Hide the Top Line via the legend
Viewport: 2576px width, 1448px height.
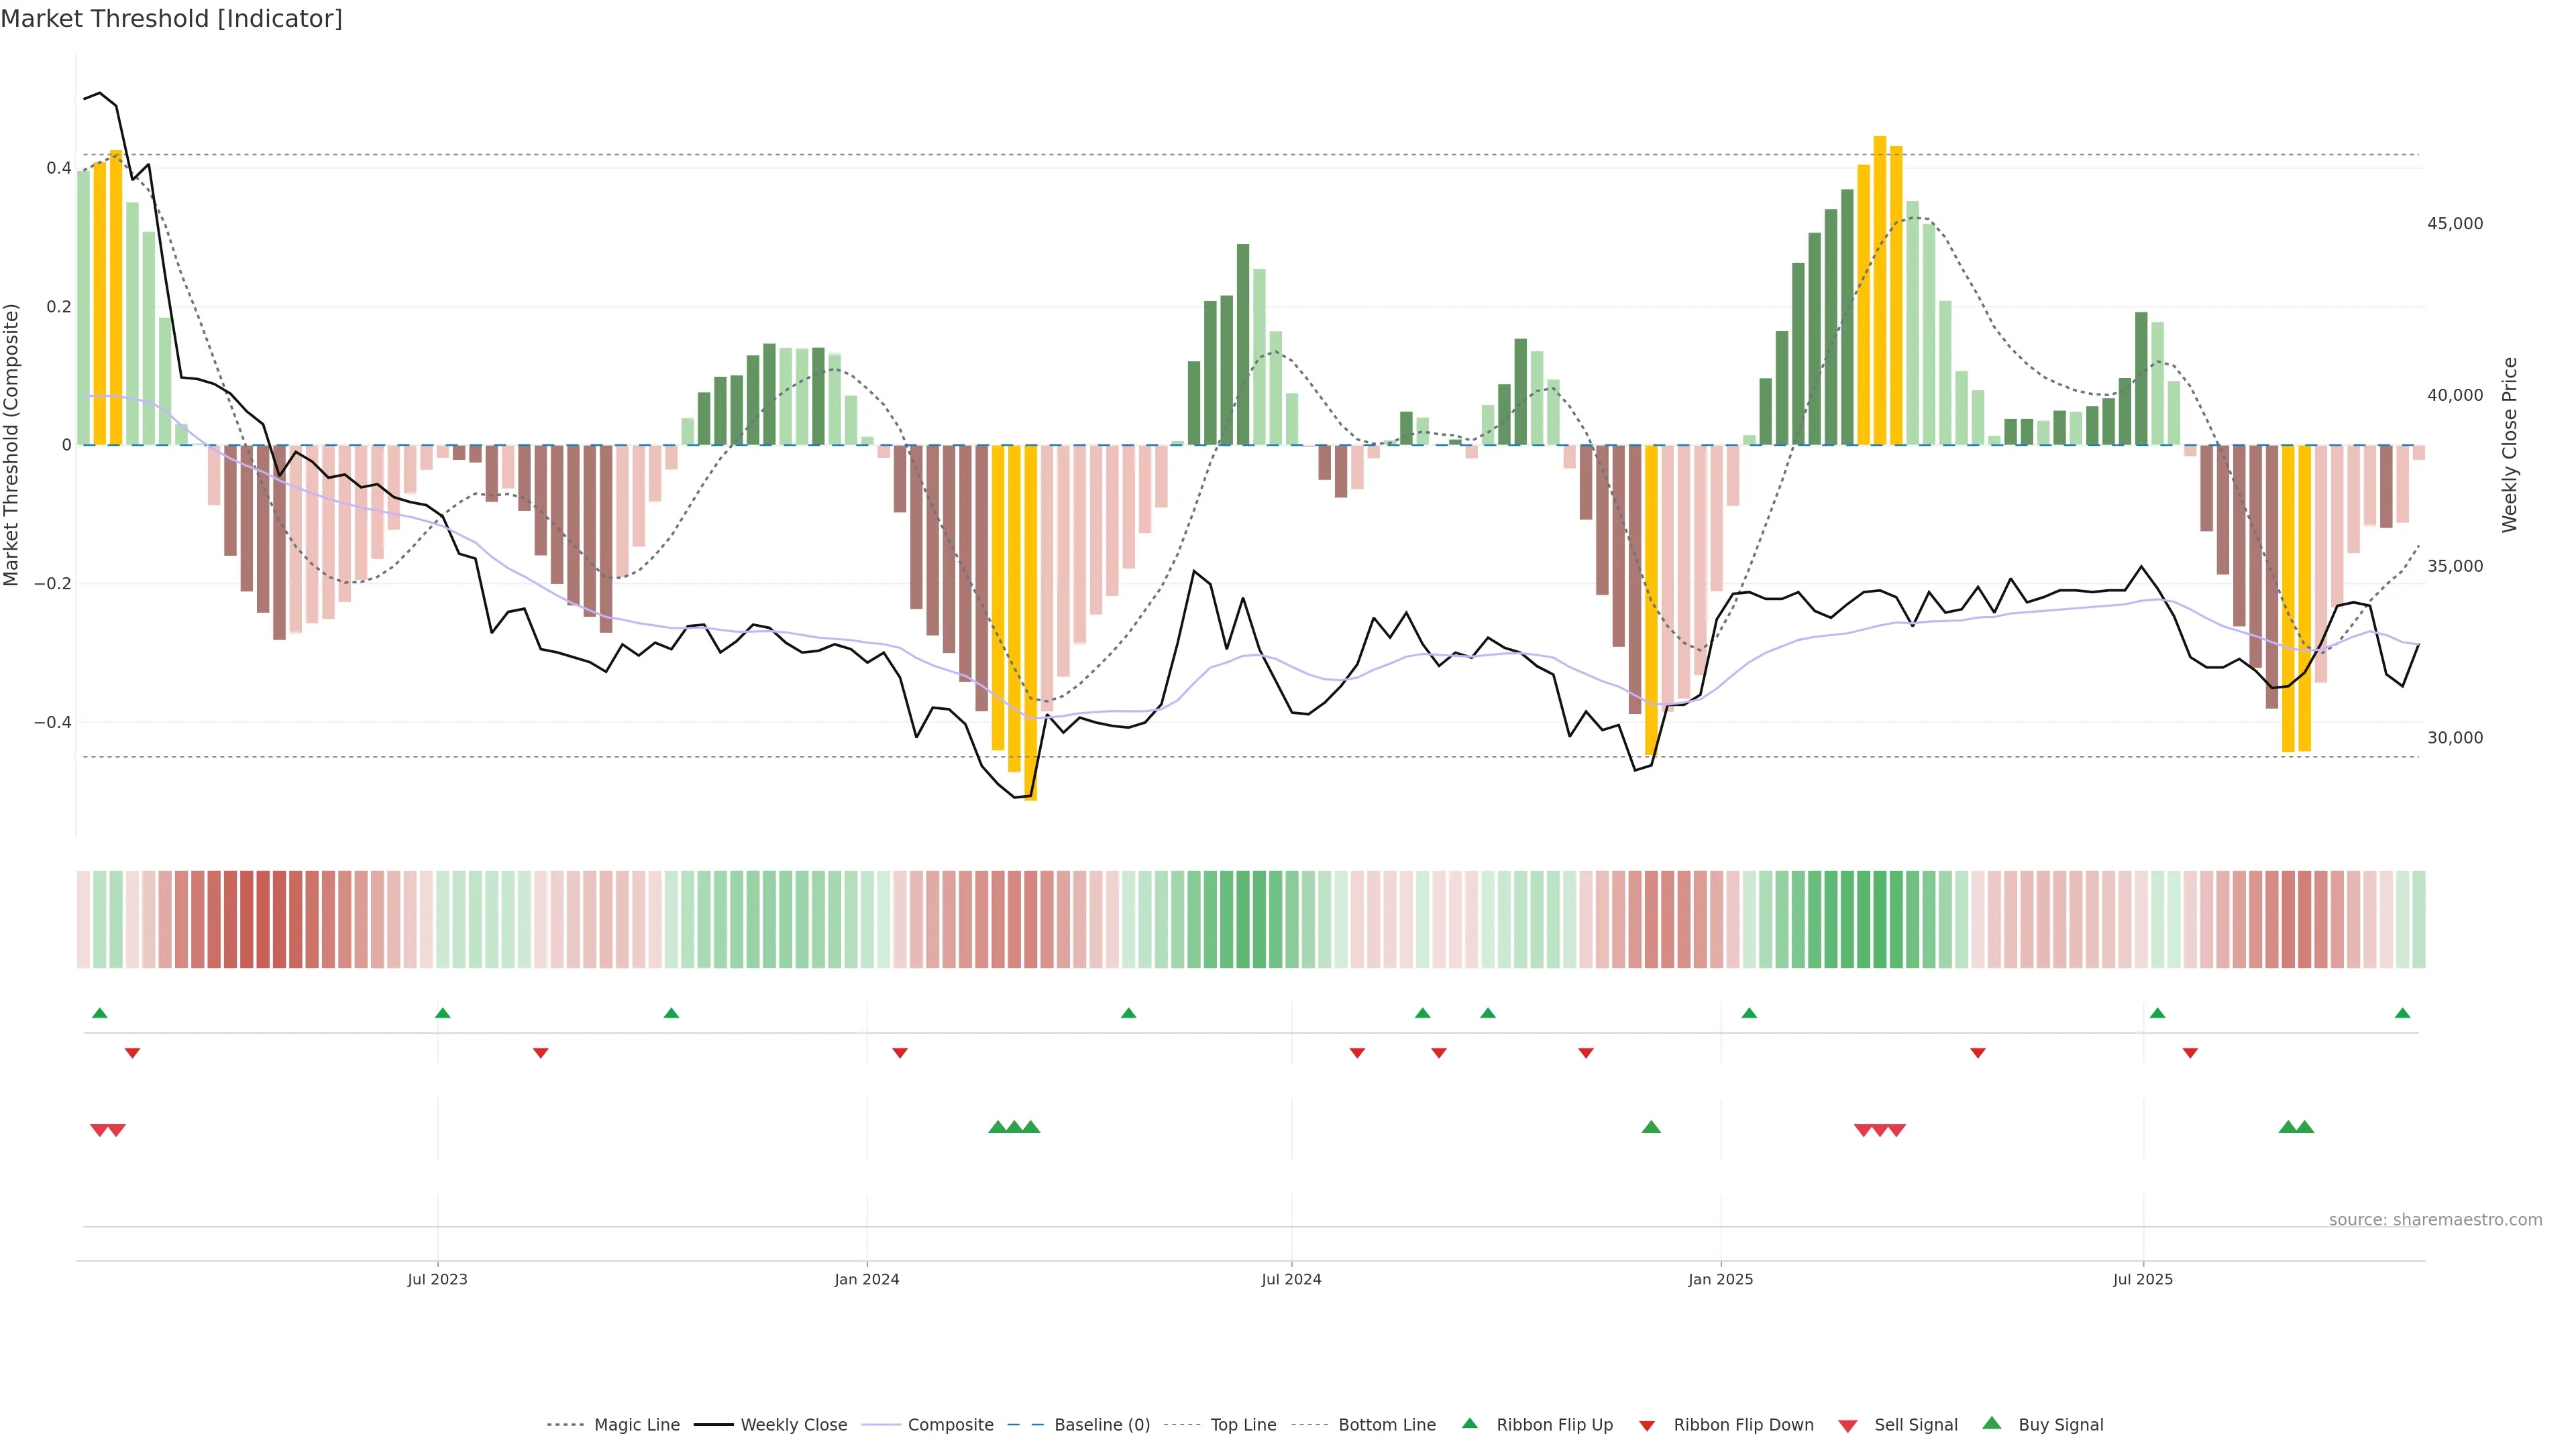click(1243, 1425)
